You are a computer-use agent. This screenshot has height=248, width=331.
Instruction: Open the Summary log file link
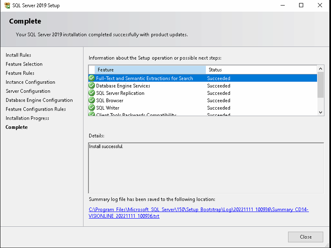[x=199, y=213]
